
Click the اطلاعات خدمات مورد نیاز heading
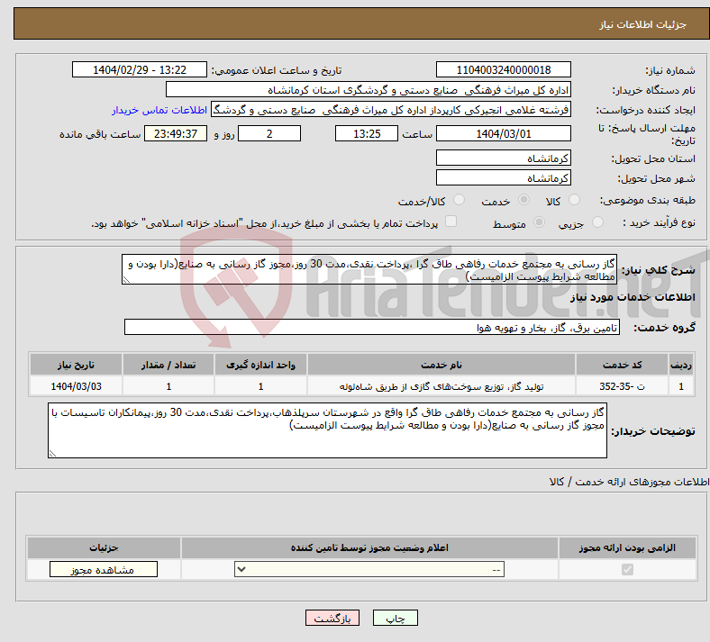(x=633, y=297)
